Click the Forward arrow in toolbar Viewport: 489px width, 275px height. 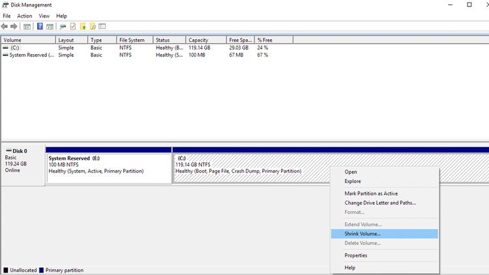[14, 26]
